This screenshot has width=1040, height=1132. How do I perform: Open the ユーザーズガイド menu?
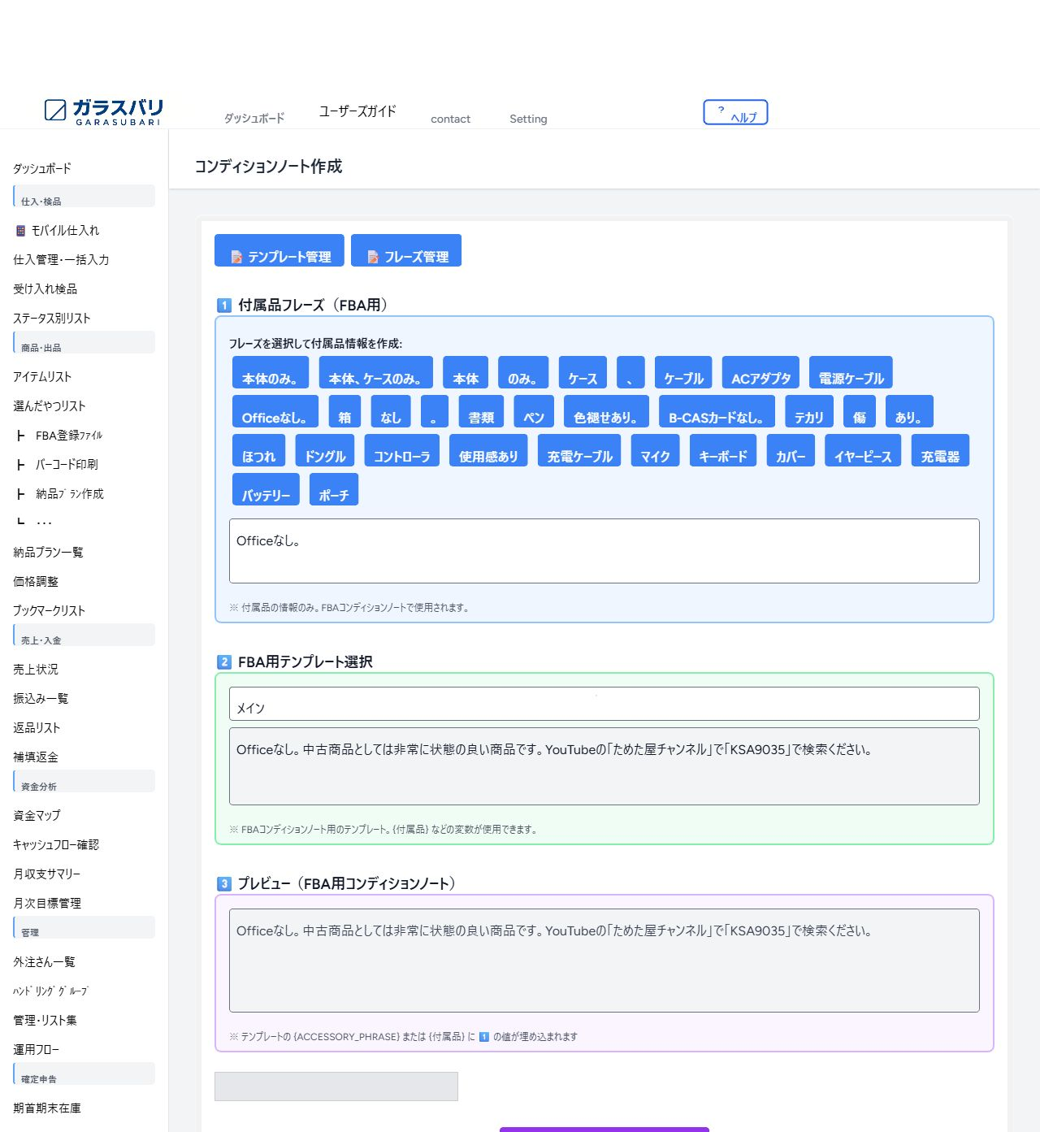[357, 111]
